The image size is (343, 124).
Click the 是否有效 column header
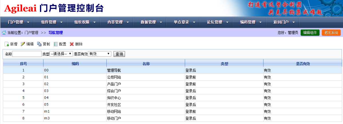303,64
